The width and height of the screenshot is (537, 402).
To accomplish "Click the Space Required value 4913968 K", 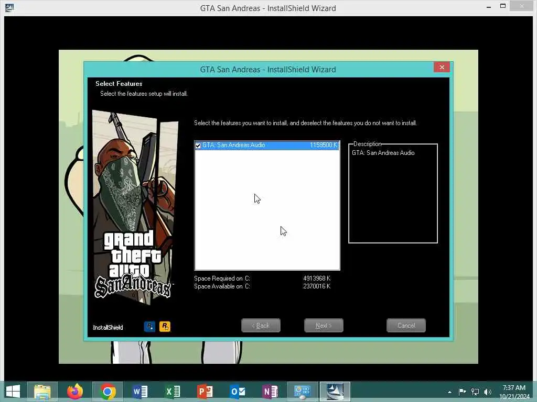I will (x=317, y=278).
